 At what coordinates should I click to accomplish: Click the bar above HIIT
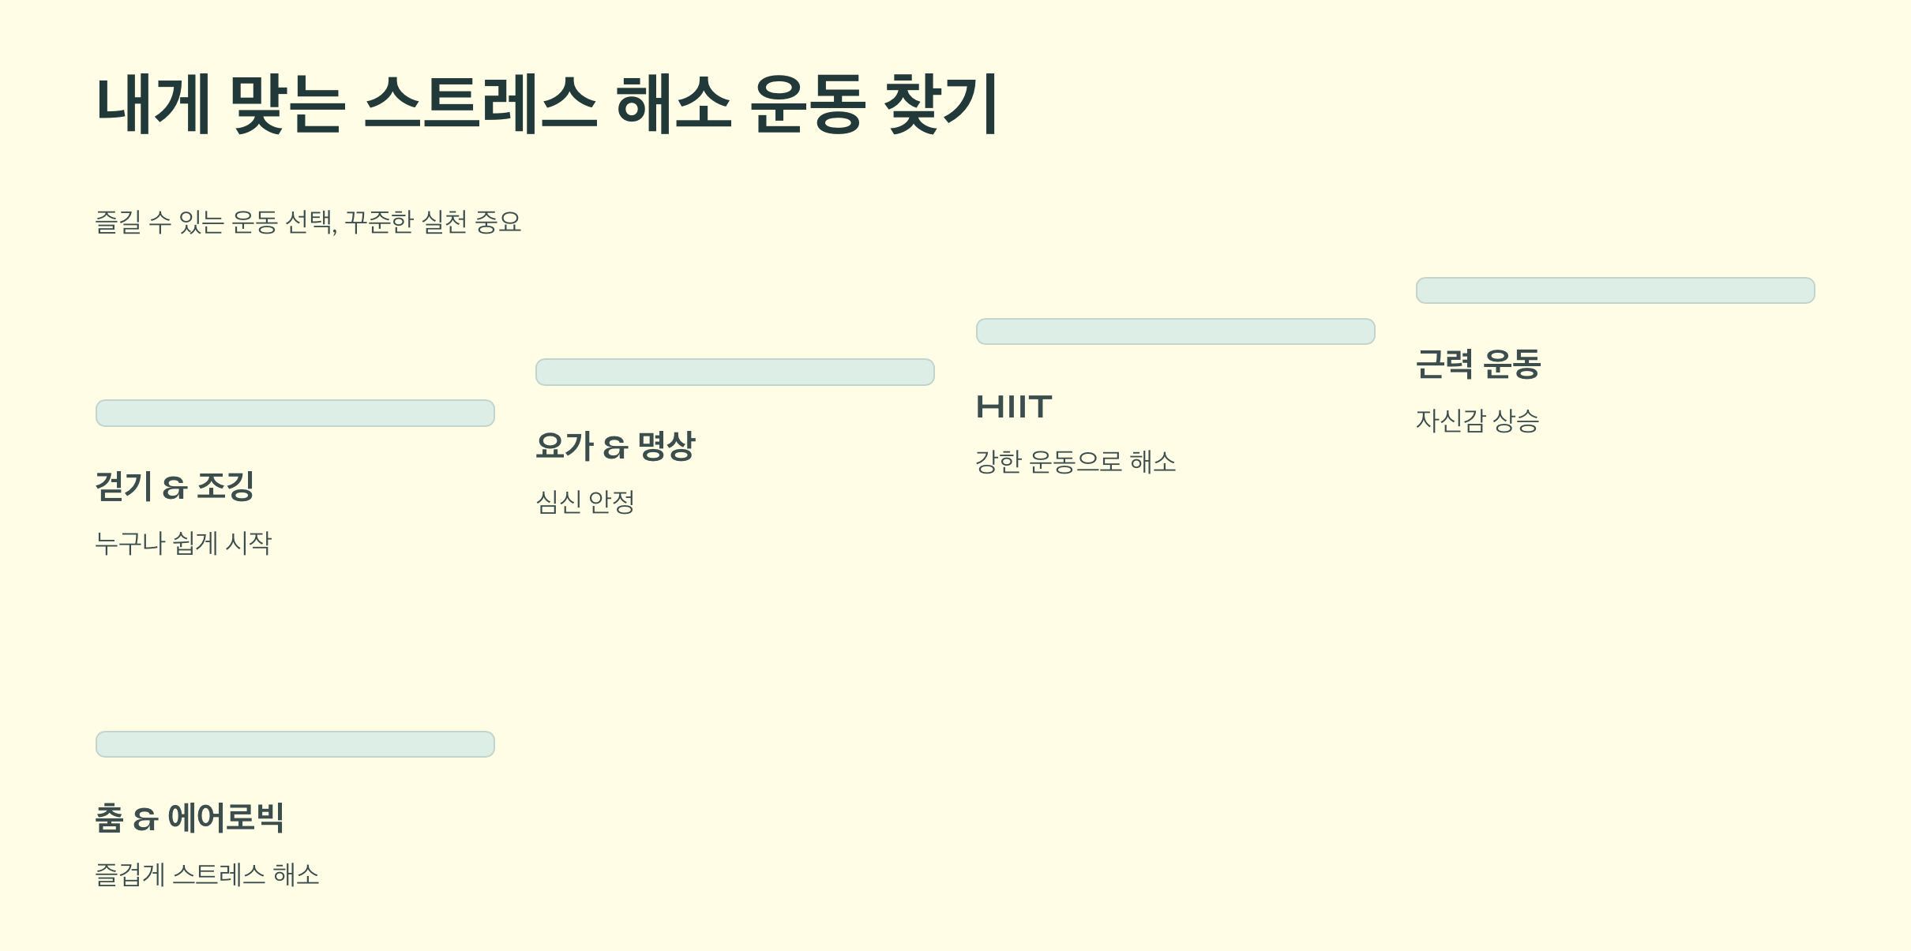pos(1176,331)
